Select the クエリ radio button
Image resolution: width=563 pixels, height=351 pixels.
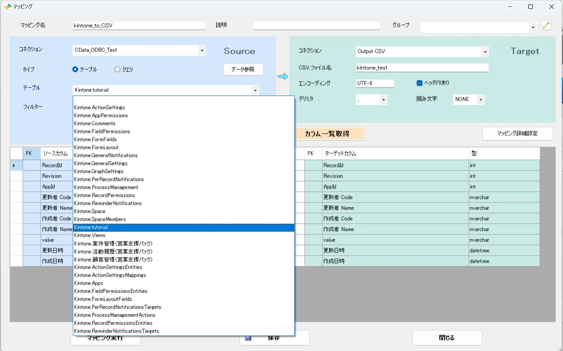117,69
